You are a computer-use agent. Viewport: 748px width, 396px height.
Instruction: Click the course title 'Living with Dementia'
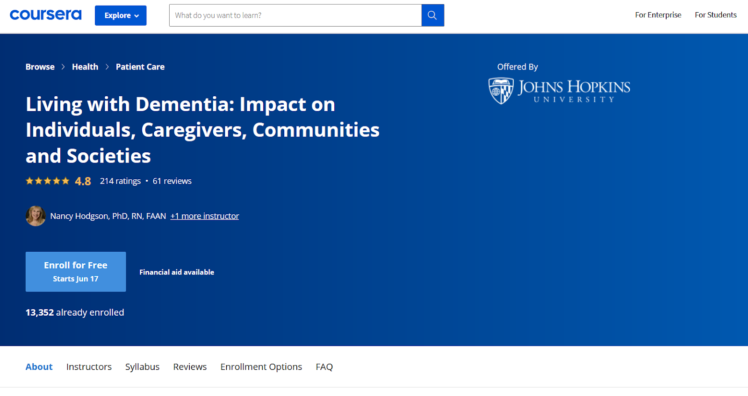(x=202, y=130)
